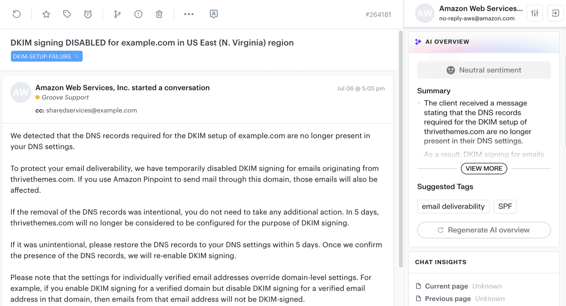Click the Current page file icon

(x=418, y=286)
